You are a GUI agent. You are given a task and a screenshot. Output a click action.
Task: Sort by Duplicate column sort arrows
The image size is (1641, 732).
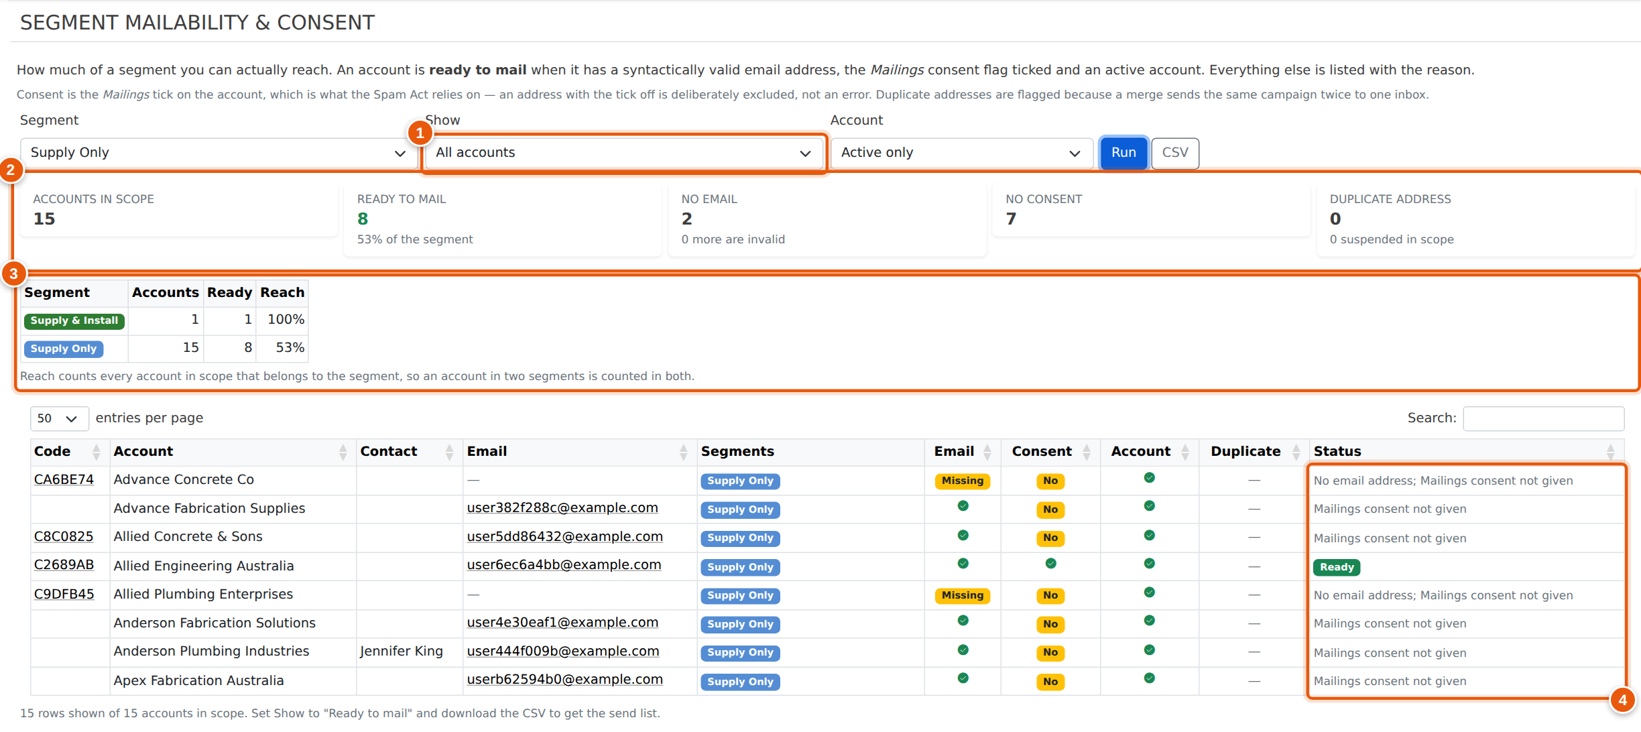point(1296,452)
